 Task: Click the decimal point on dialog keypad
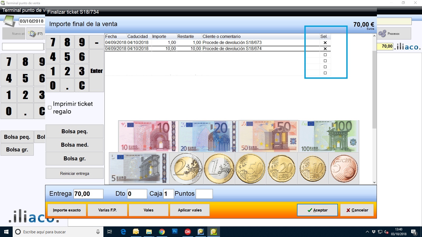67,85
